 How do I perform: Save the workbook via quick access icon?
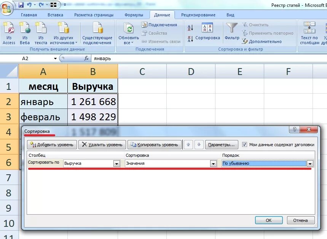21,5
